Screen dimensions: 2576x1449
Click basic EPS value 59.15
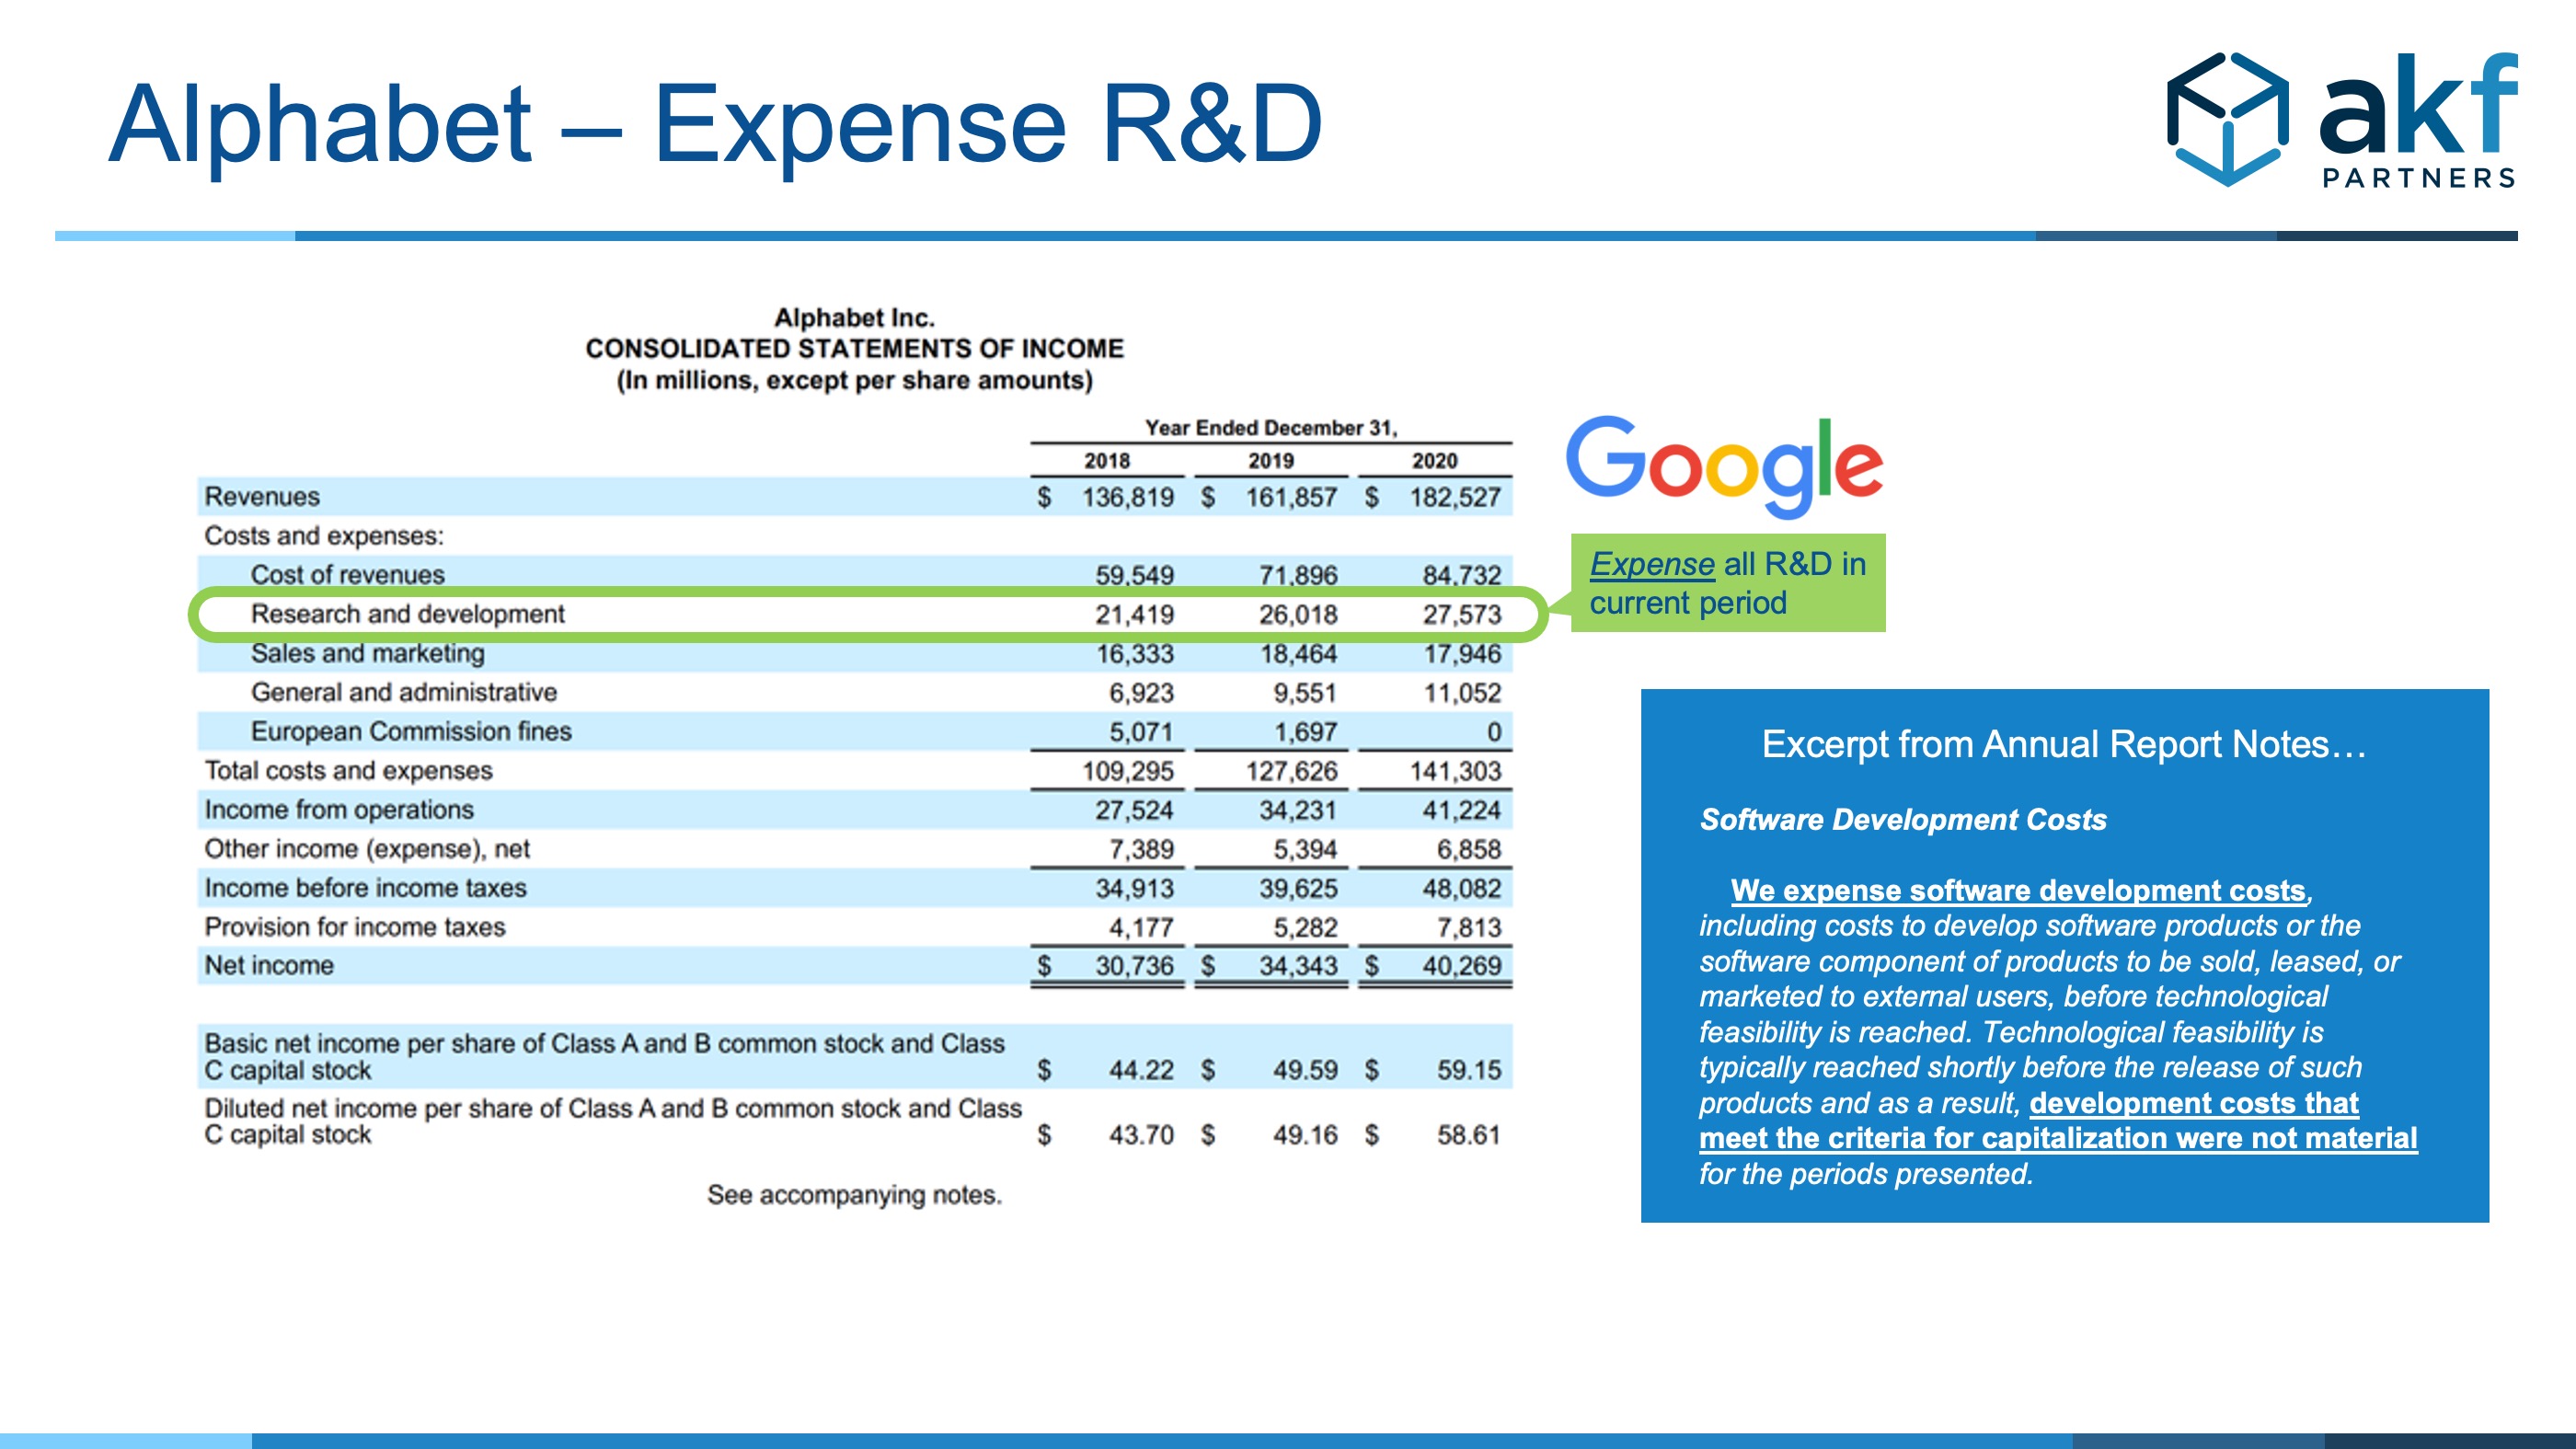pyautogui.click(x=1469, y=1070)
